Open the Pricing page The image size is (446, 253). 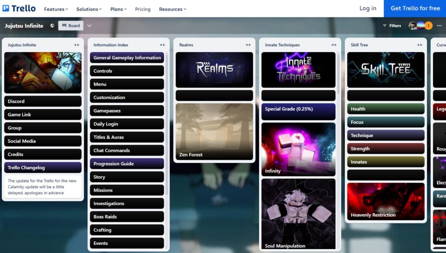[x=143, y=9]
